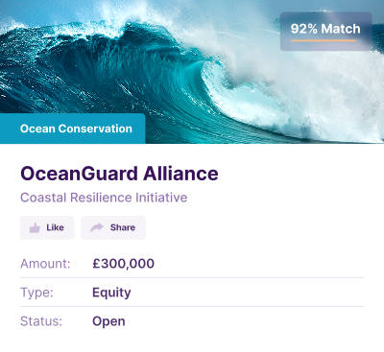The width and height of the screenshot is (384, 352).
Task: Select the Open status value
Action: pyautogui.click(x=108, y=321)
